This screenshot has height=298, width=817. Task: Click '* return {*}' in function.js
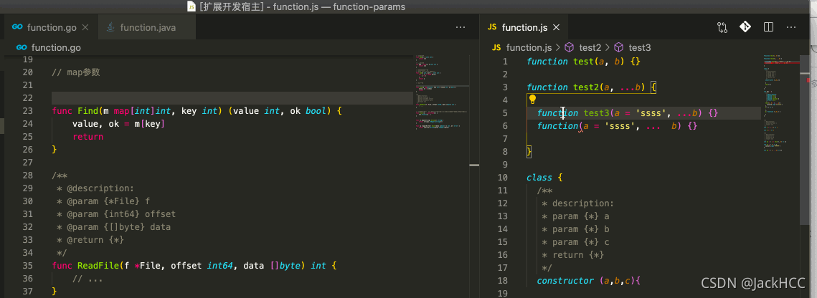pos(572,255)
